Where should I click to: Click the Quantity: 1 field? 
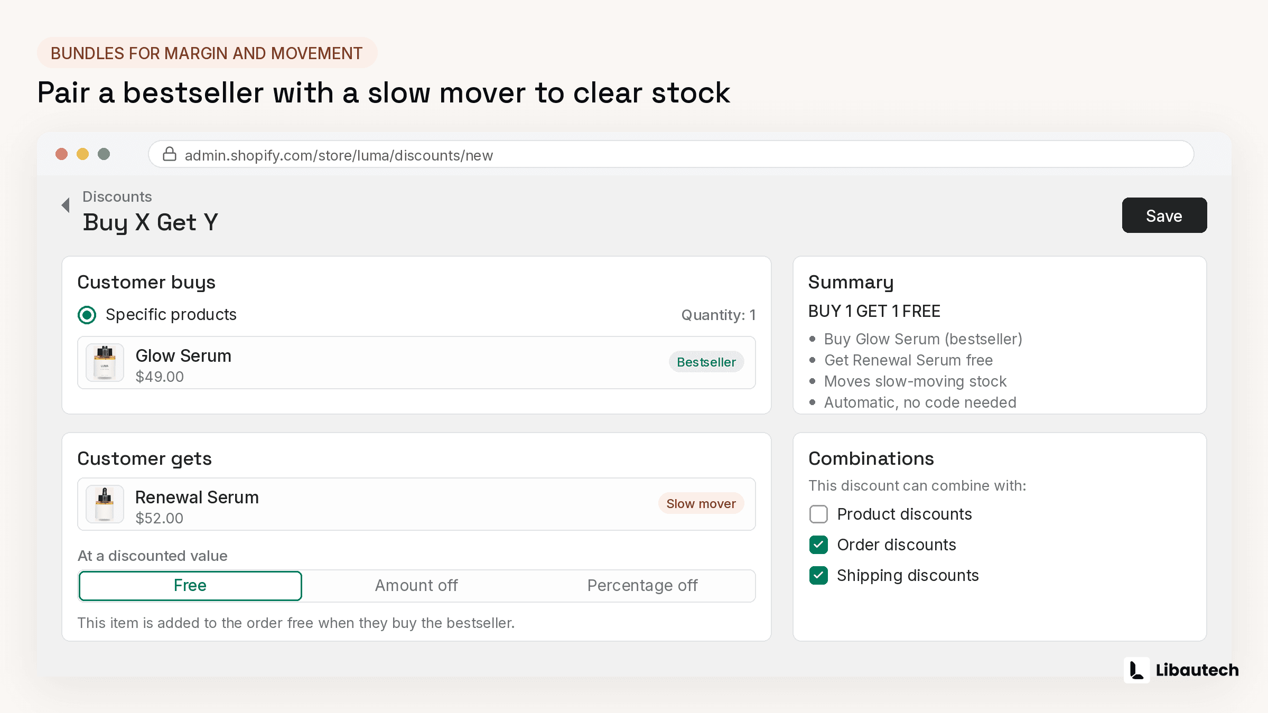pos(719,315)
